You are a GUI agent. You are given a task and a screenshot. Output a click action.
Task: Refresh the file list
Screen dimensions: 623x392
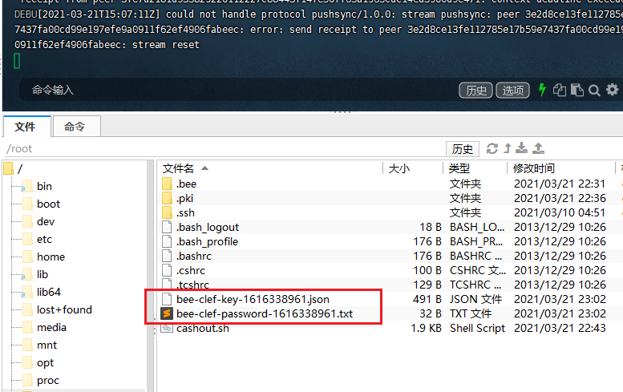point(492,148)
